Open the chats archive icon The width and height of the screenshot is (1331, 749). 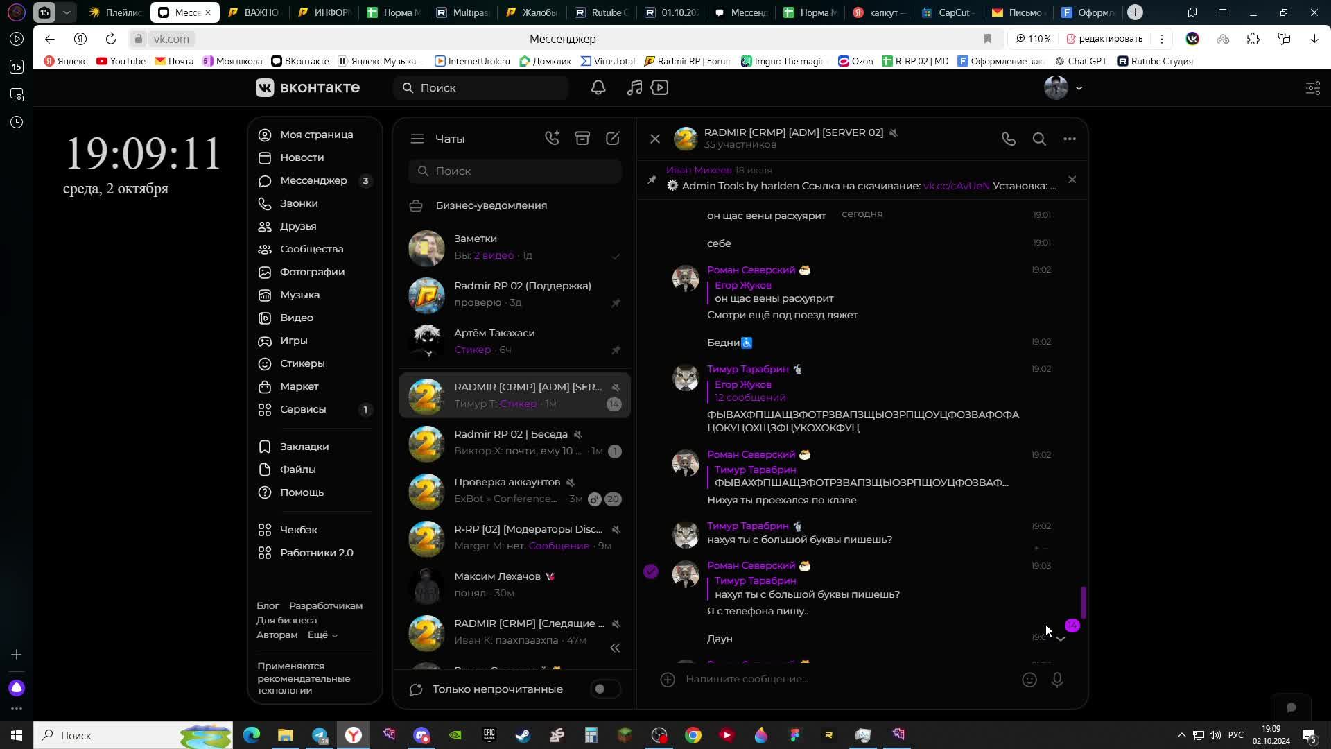[582, 139]
